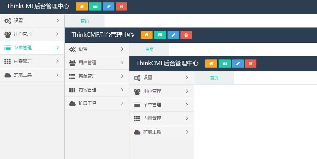This screenshot has height=159, width=317.
Task: Expand the 扩展工具 chevron in the middle nested sidebar
Action: coord(122,103)
